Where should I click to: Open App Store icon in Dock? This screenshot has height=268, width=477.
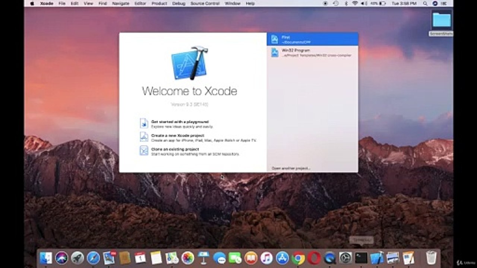[x=282, y=258]
